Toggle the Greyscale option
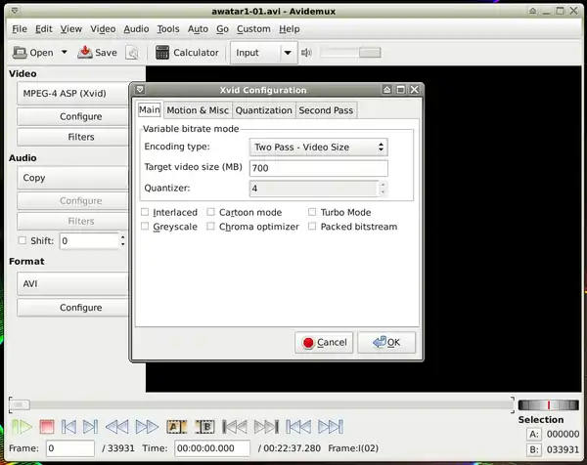 (x=146, y=227)
